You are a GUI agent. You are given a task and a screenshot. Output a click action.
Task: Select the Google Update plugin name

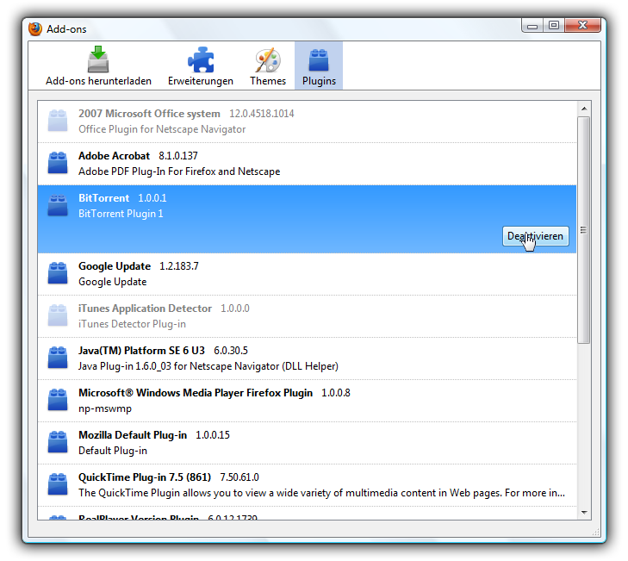click(115, 266)
